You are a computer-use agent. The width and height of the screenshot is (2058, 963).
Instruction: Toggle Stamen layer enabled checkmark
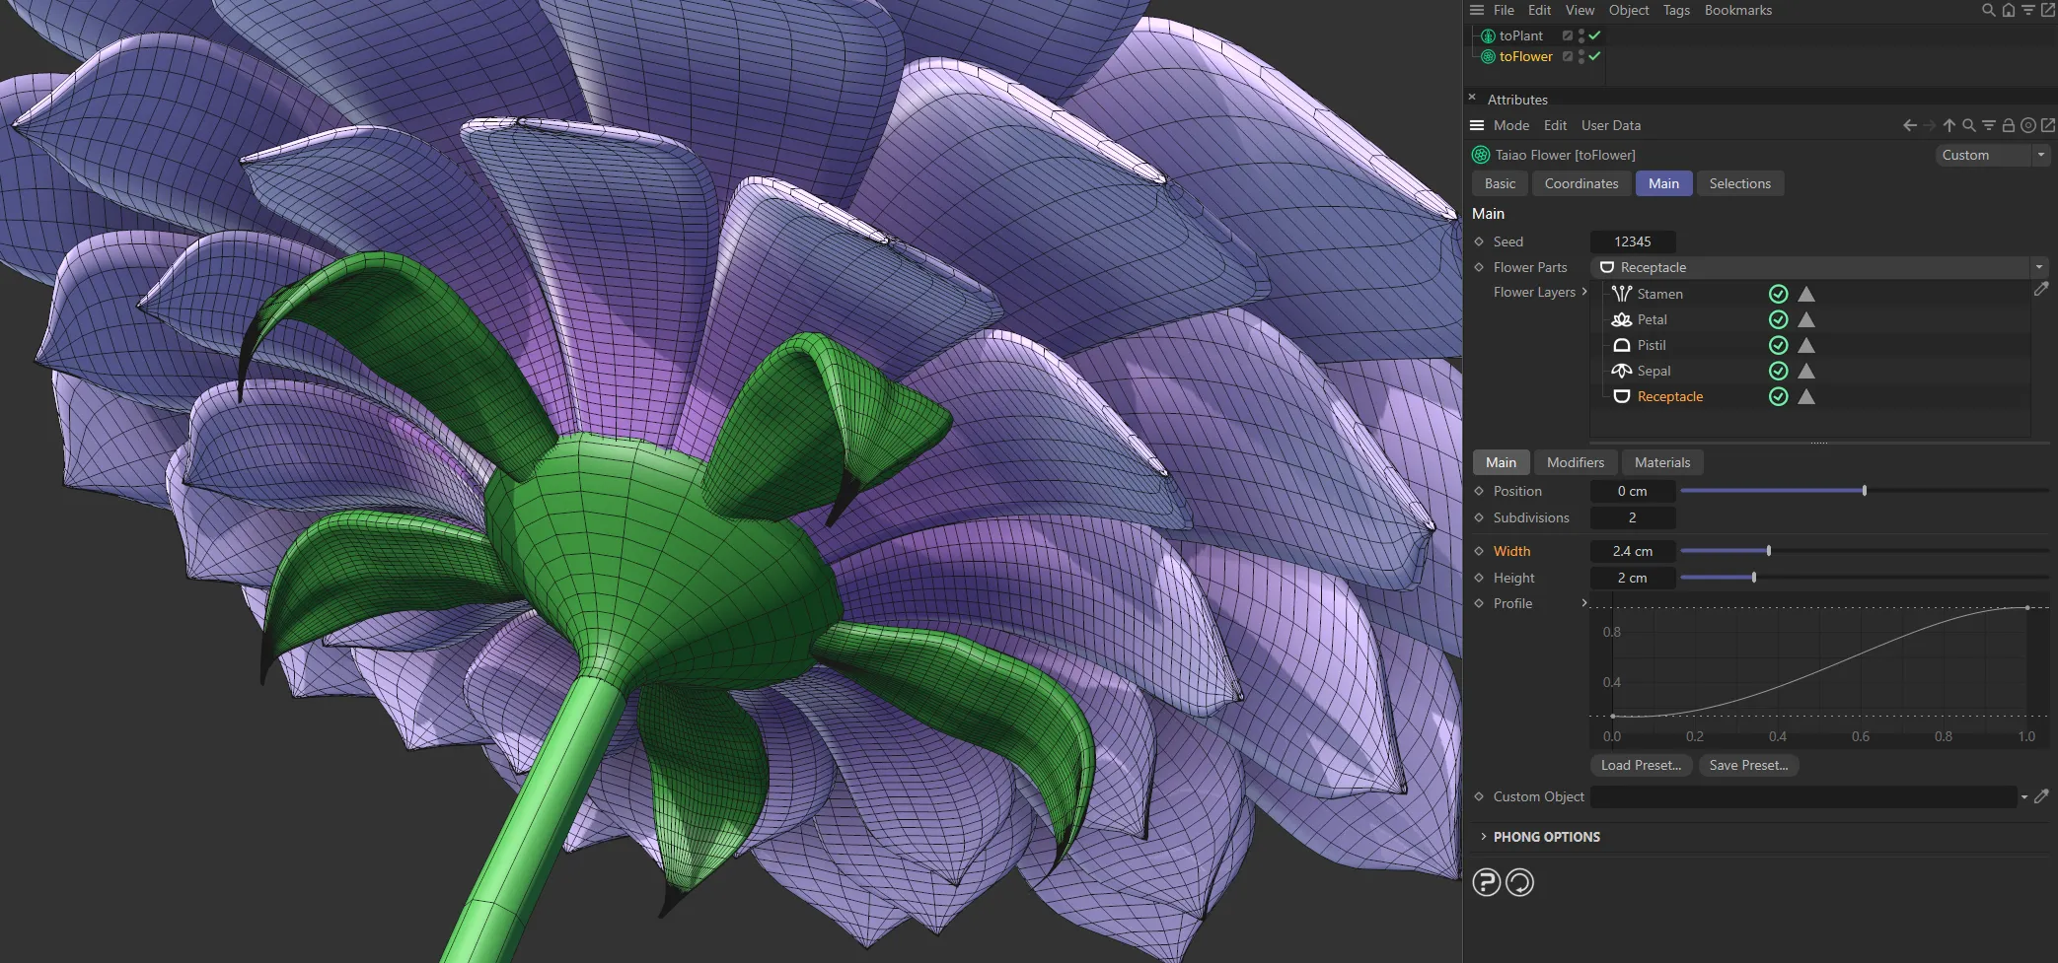pyautogui.click(x=1780, y=294)
